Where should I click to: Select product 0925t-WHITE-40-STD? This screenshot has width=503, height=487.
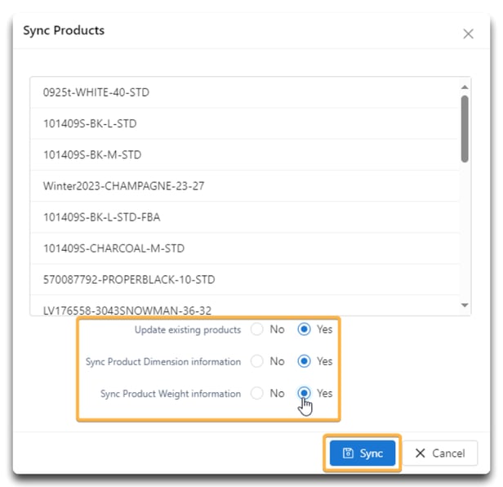[245, 92]
